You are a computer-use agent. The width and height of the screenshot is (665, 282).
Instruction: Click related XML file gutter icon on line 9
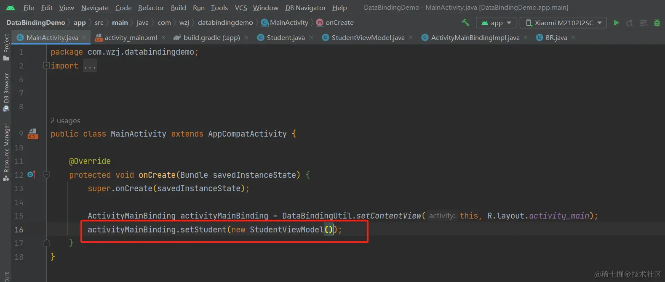click(x=33, y=134)
